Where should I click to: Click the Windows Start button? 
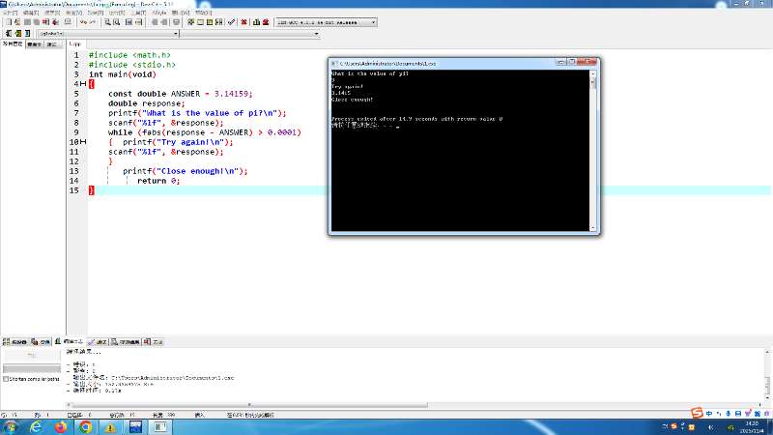[10, 427]
